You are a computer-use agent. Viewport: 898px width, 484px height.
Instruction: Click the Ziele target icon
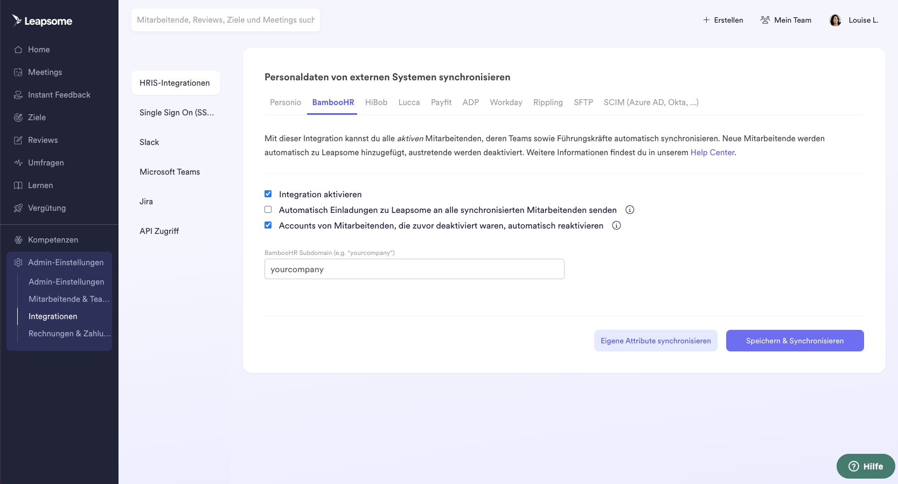coord(18,117)
